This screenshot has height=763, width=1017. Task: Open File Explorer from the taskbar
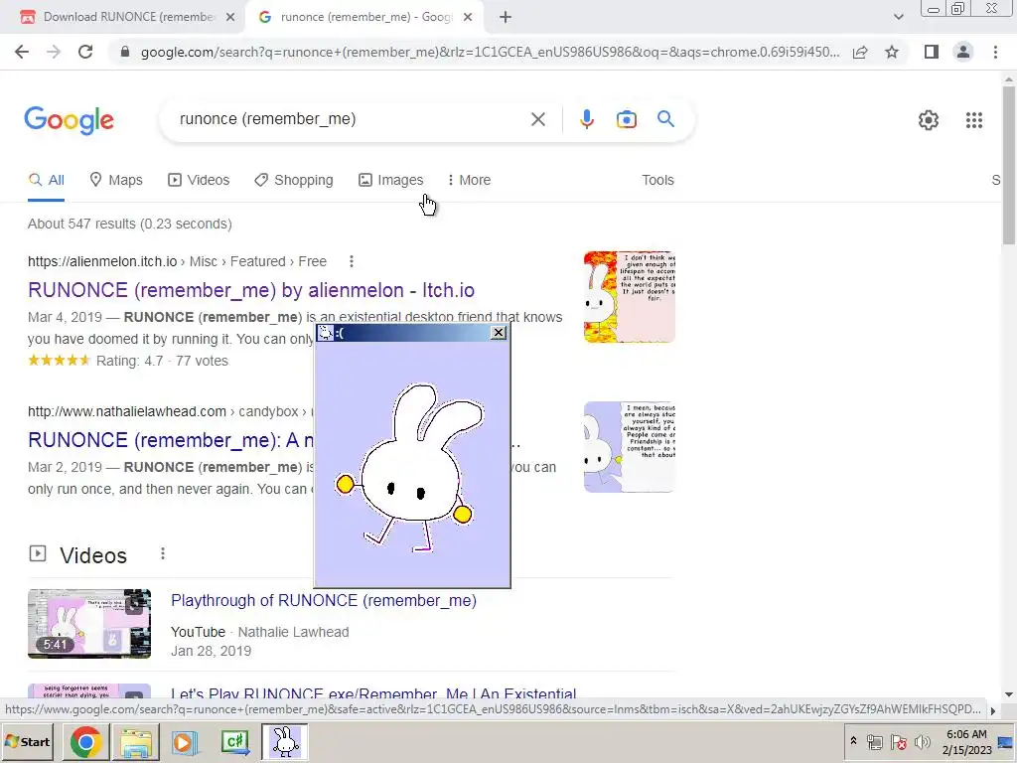[x=135, y=742]
